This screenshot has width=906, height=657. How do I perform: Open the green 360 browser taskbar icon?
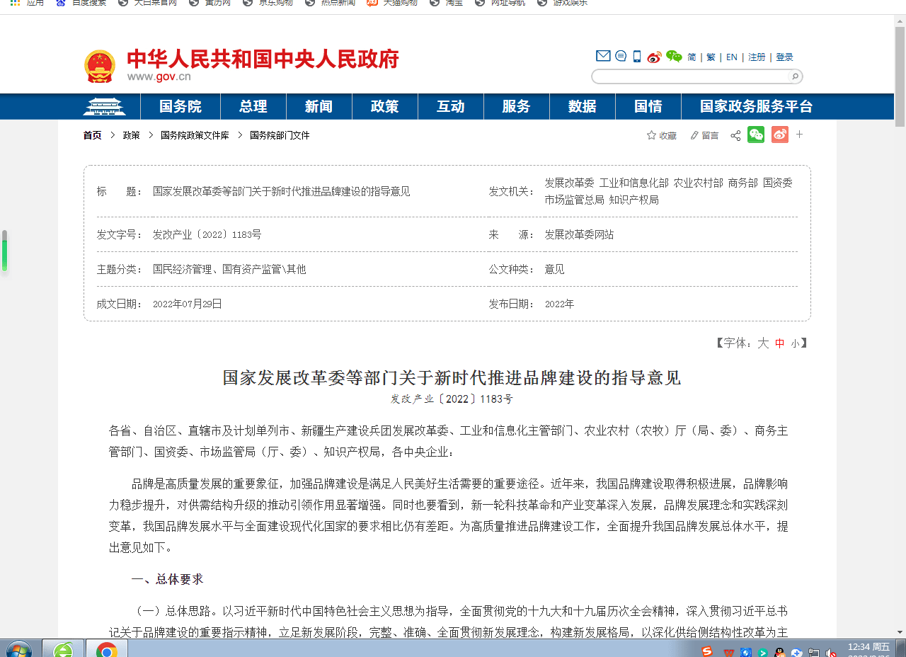(x=63, y=649)
